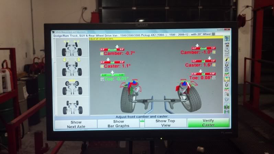The height and width of the screenshot is (154, 274).
Task: Click the green axle with tires icon
Action: (227, 107)
